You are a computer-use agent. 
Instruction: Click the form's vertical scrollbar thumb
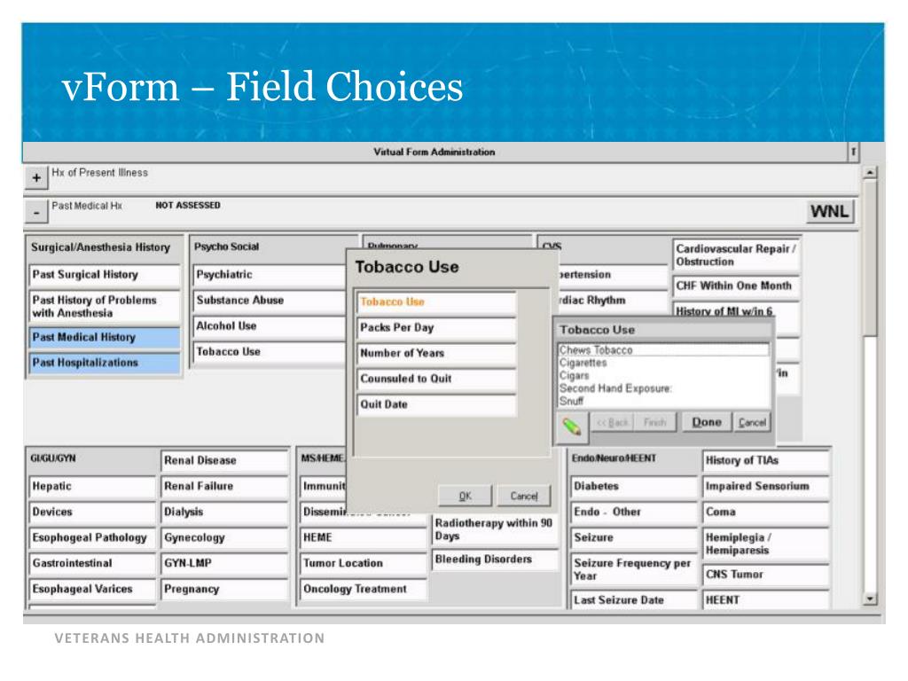[870, 257]
